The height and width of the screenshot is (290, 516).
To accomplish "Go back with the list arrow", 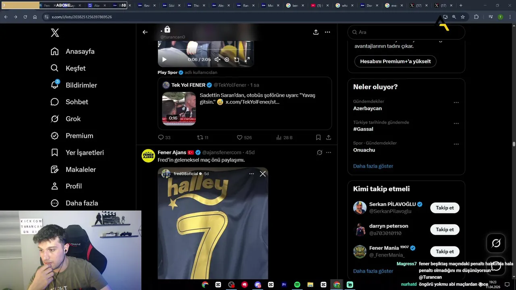I will (145, 32).
